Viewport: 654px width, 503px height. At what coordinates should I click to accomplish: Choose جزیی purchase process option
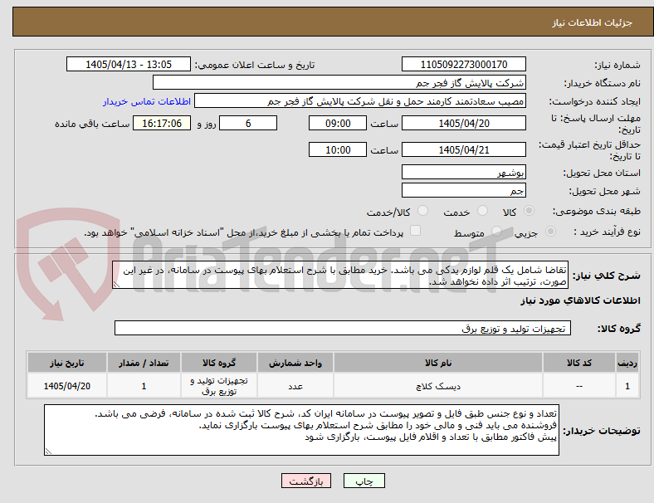point(550,232)
